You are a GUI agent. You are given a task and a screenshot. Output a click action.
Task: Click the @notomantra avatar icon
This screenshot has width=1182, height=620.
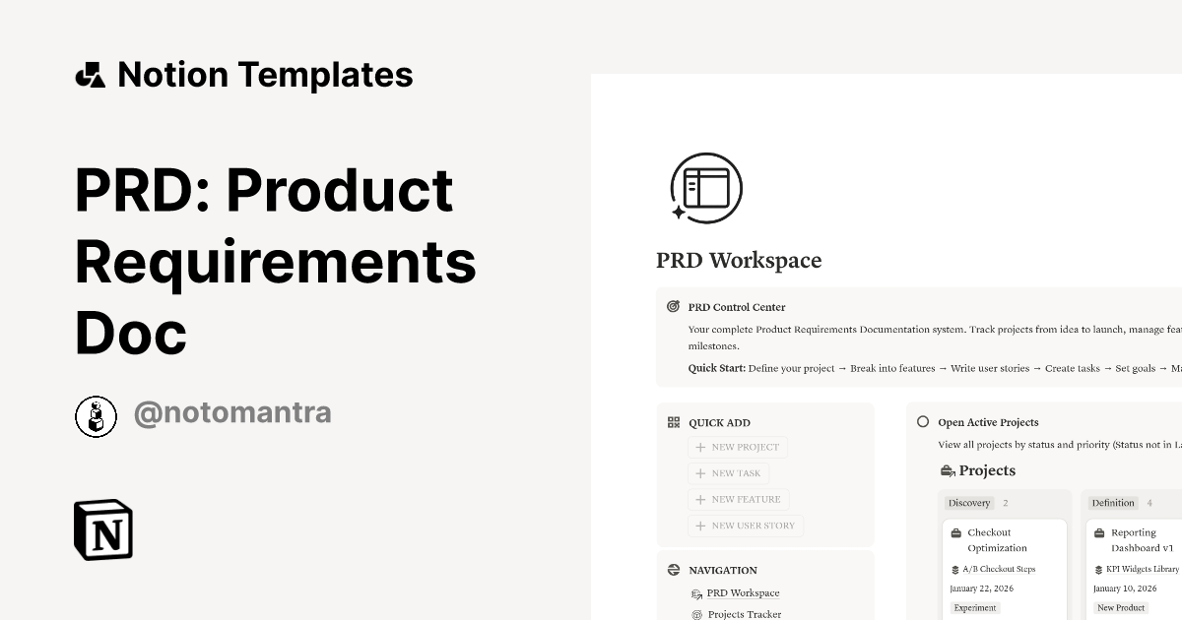pyautogui.click(x=96, y=415)
